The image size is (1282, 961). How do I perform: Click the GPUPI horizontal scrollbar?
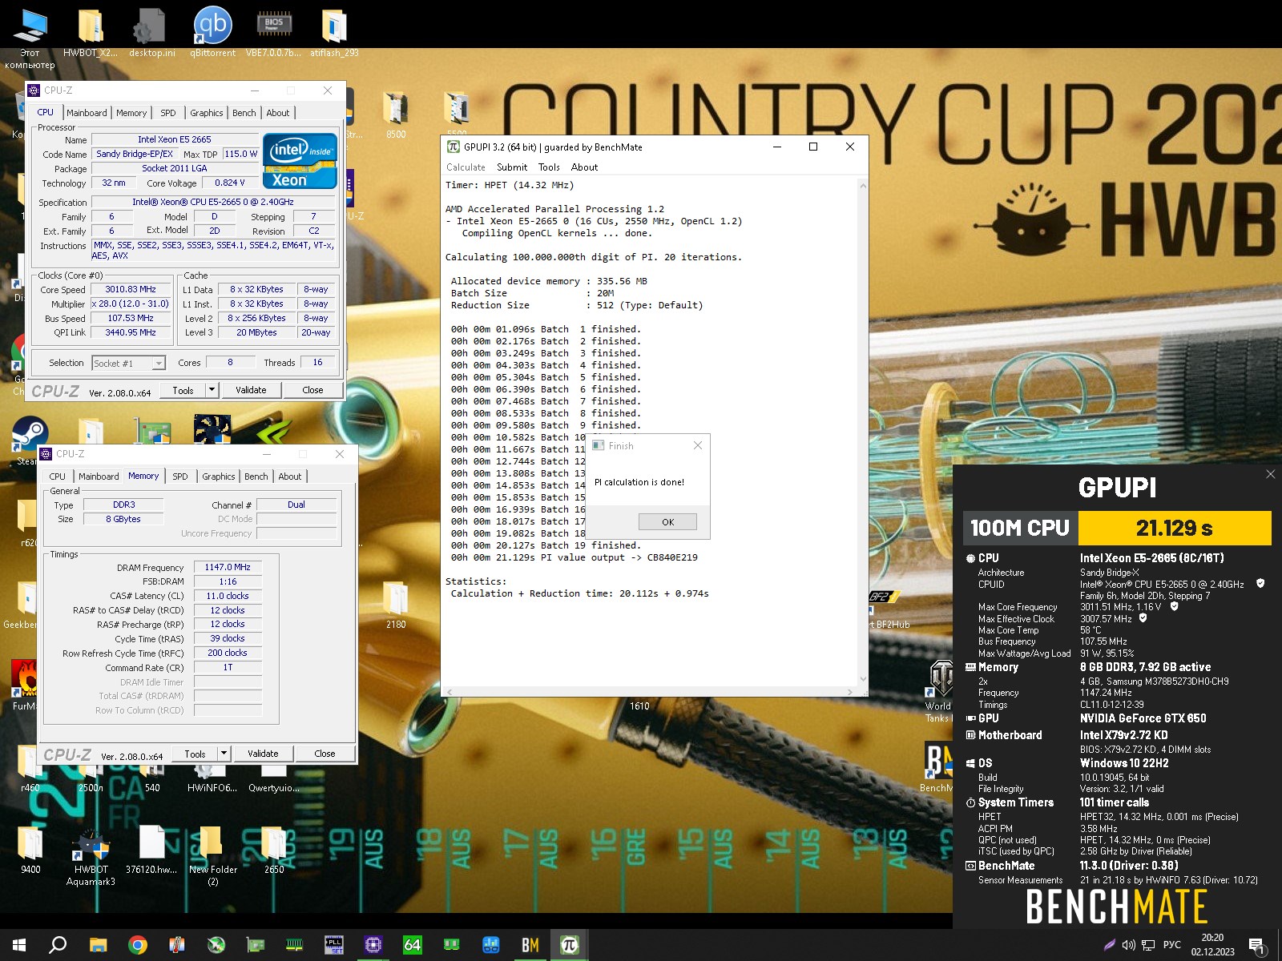coord(649,691)
